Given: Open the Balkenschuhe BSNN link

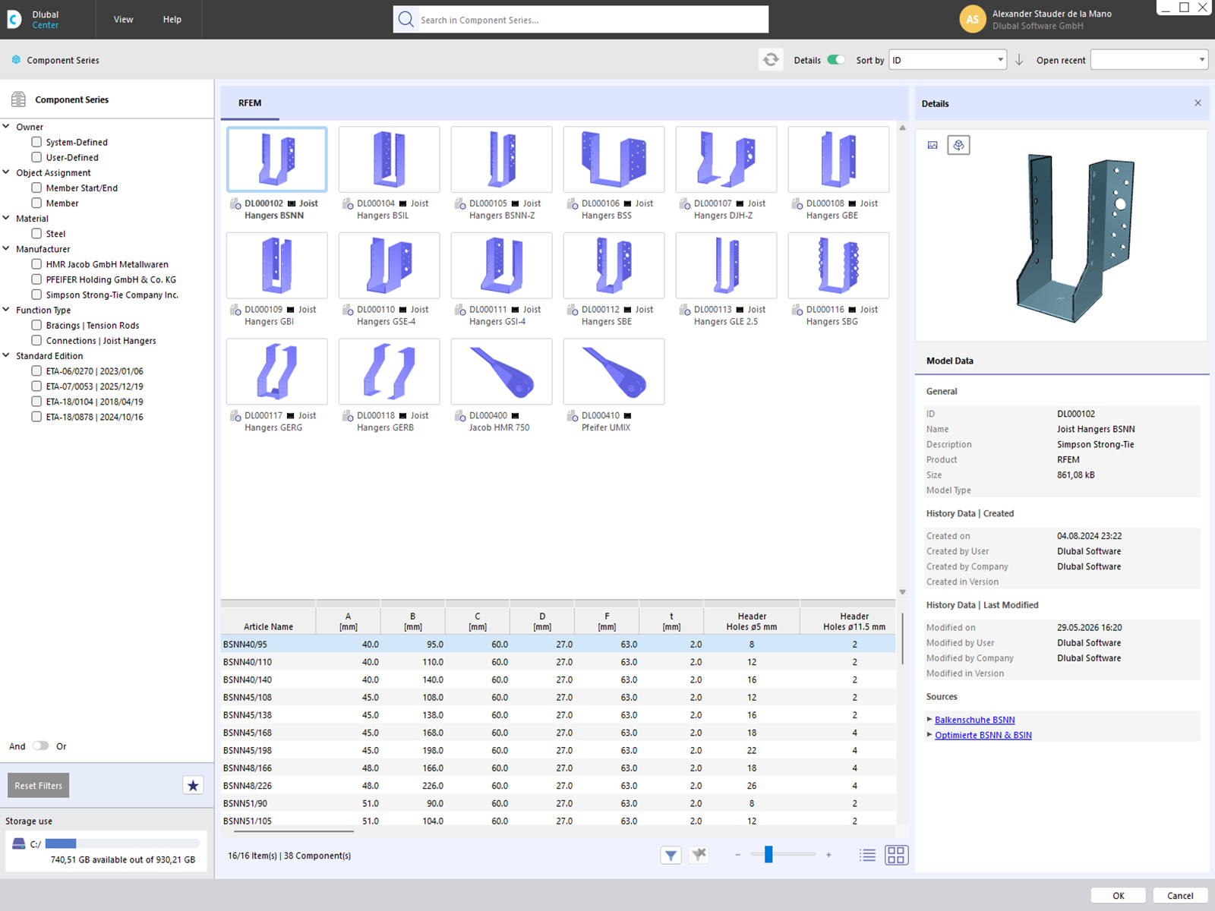Looking at the screenshot, I should 974,720.
